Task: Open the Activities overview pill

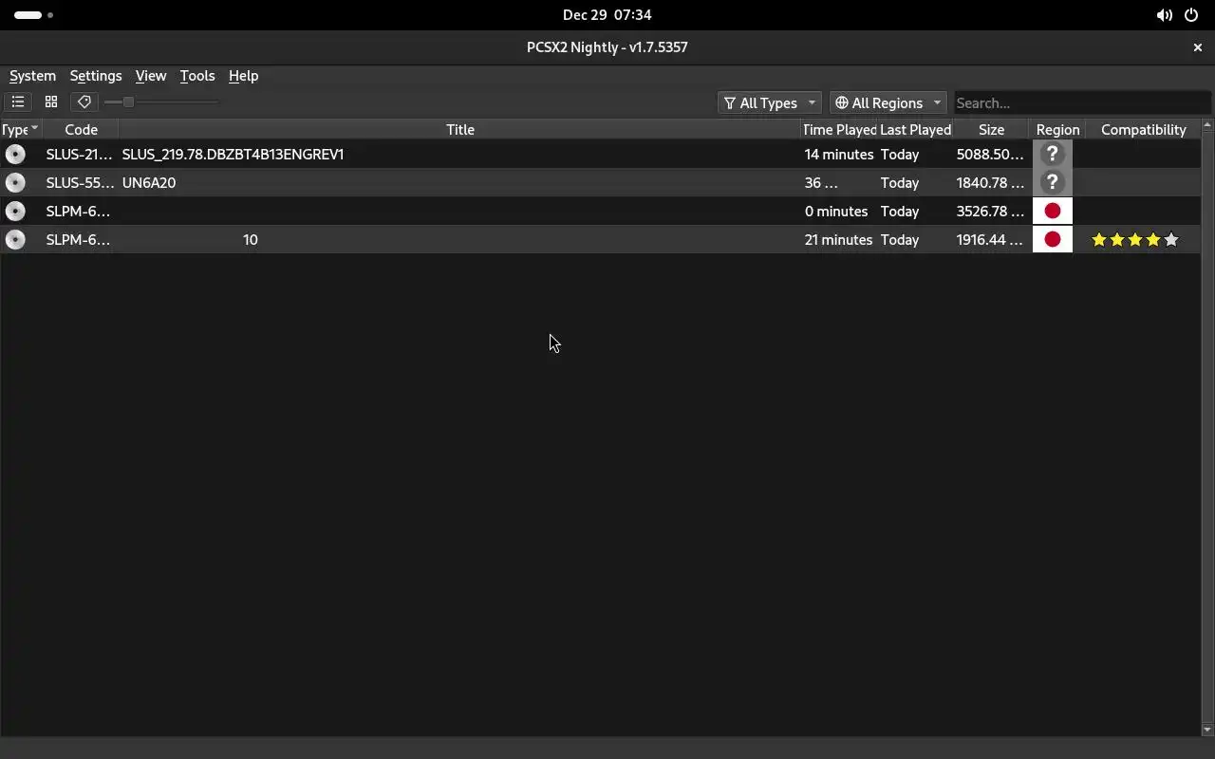Action: pyautogui.click(x=33, y=14)
